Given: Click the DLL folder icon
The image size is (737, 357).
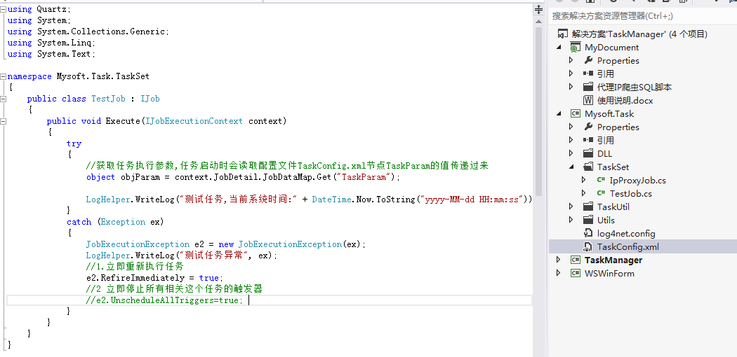Looking at the screenshot, I should coord(588,154).
